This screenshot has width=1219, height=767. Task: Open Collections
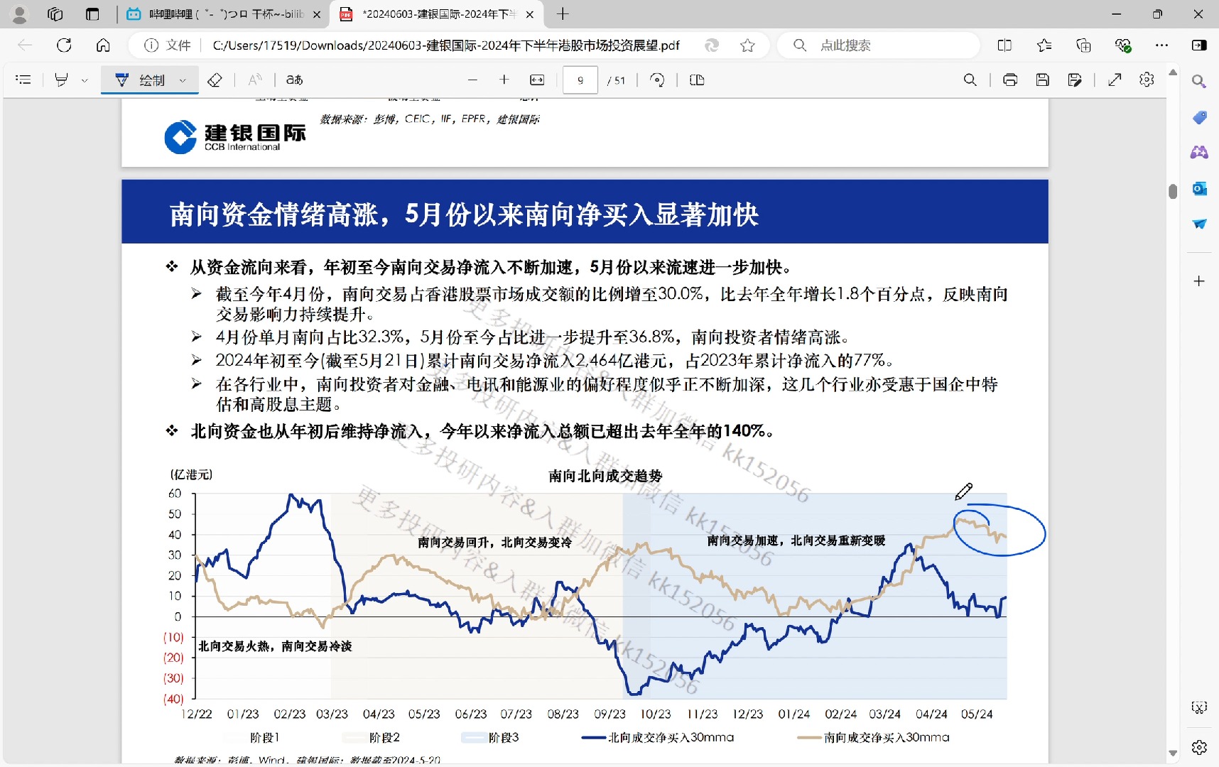1083,45
